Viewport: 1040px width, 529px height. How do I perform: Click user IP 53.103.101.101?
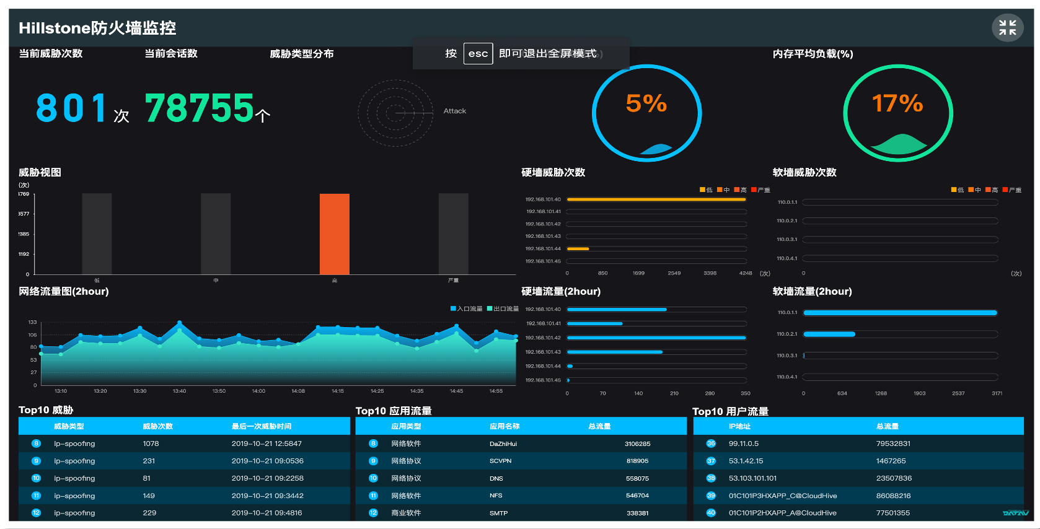click(752, 478)
